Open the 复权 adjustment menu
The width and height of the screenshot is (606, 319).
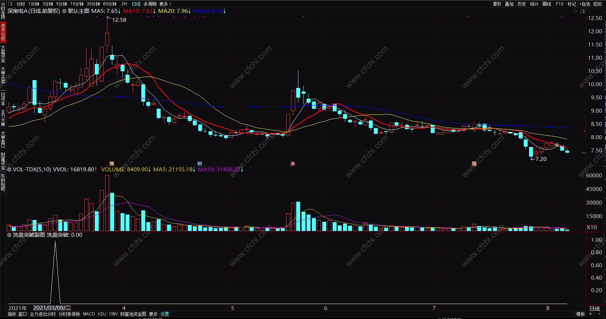click(497, 4)
